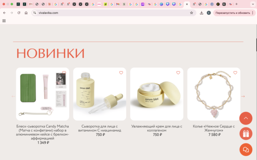Switch to the Gmail tab
Screen dimensions: 257x160
coord(118,4)
